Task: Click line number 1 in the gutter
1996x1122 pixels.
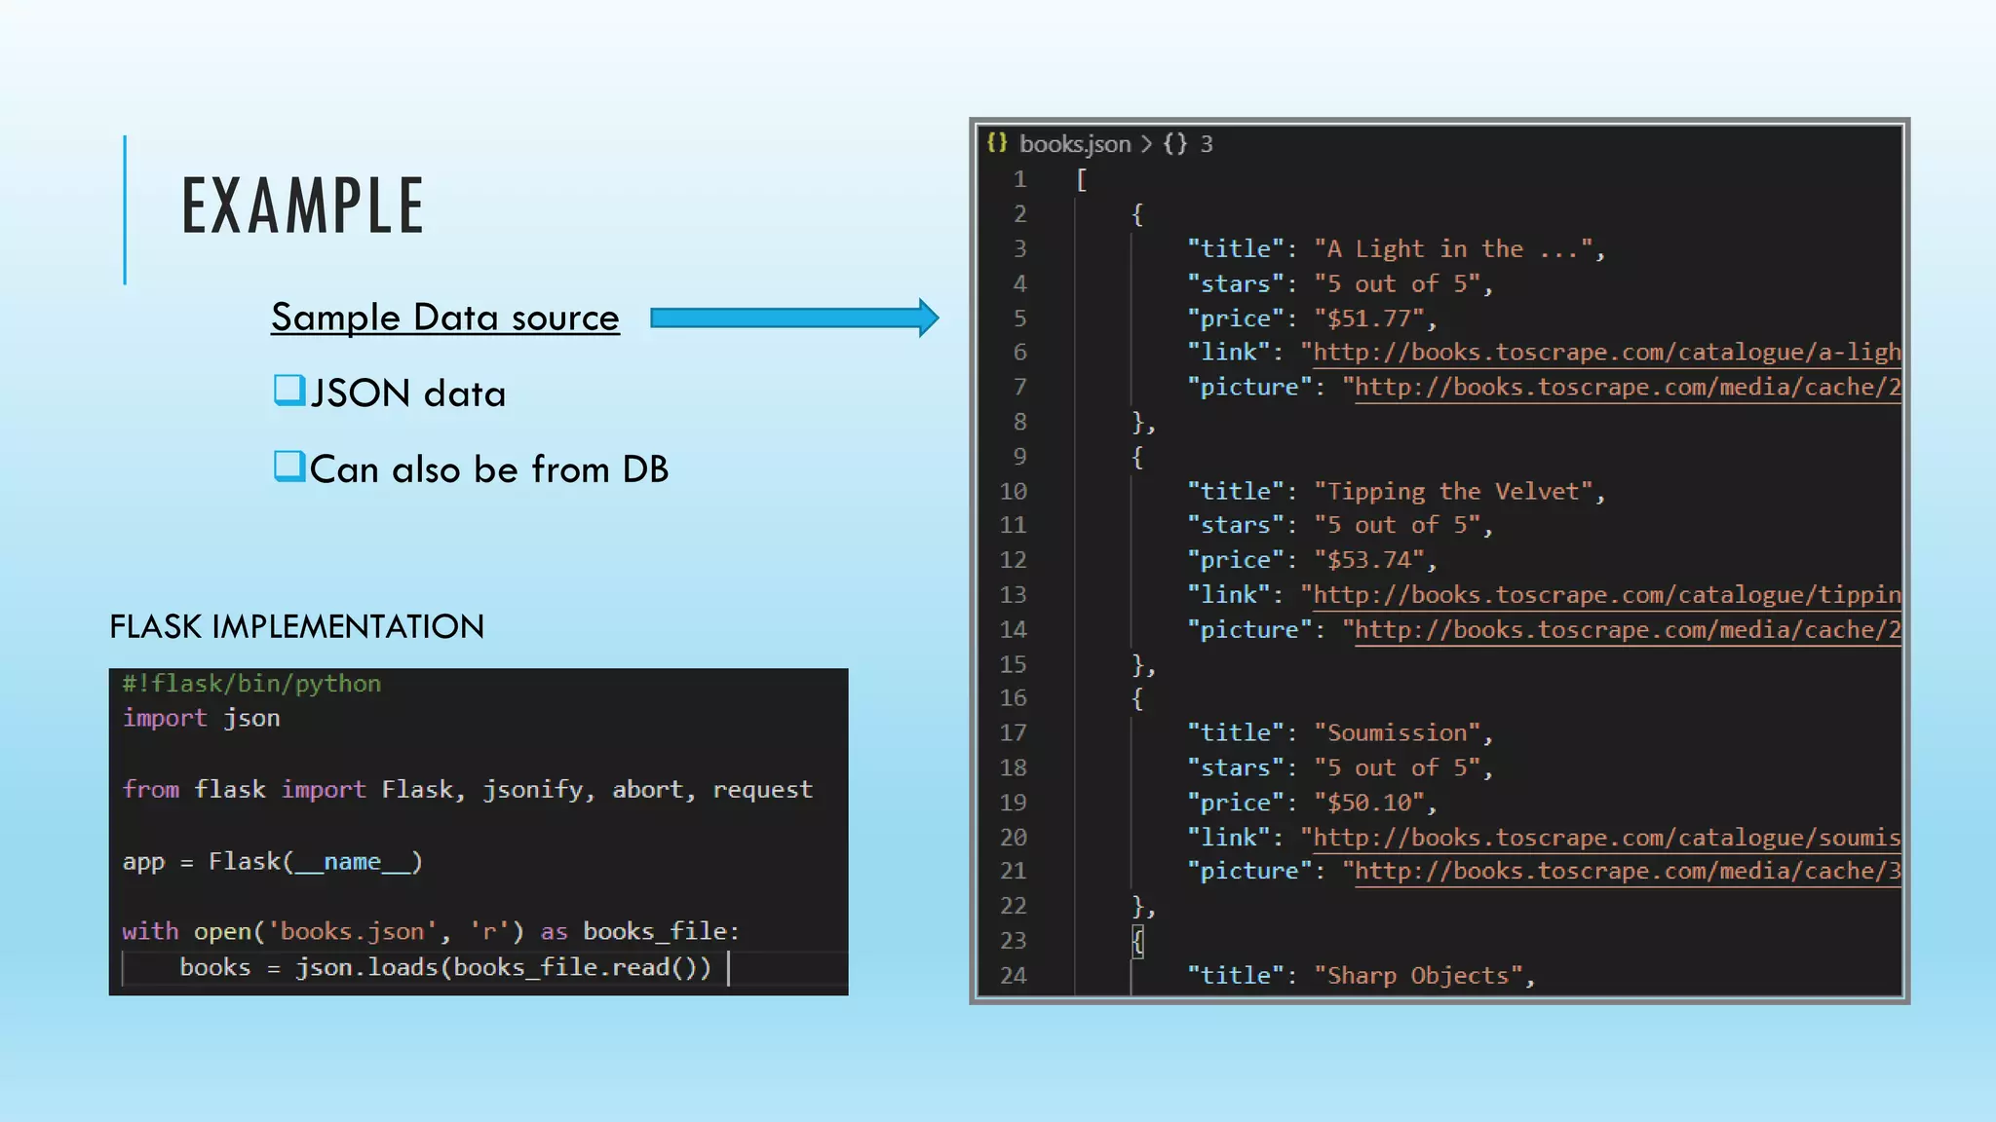Action: [x=1019, y=180]
